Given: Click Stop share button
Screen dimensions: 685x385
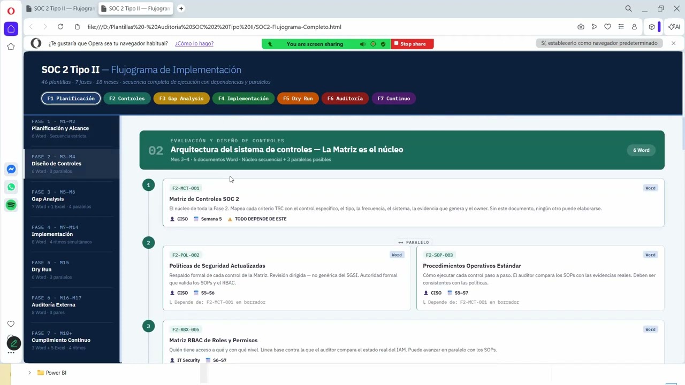Looking at the screenshot, I should coord(413,44).
